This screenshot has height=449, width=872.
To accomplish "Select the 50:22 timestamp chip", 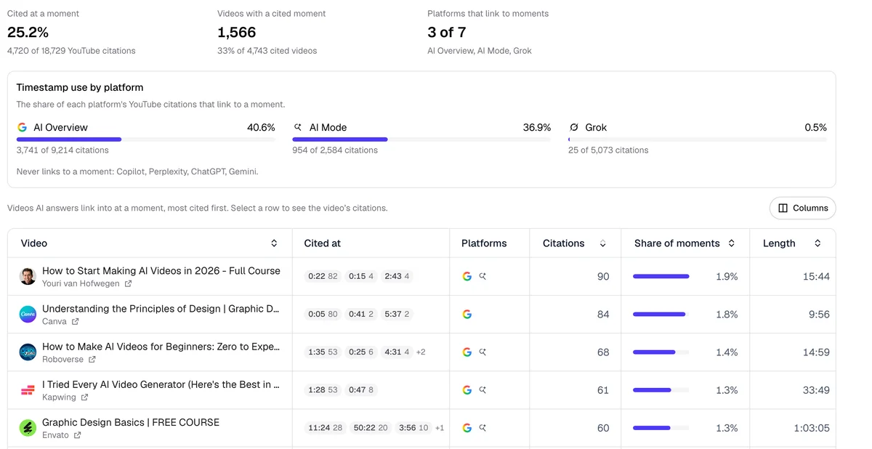I will click(x=371, y=428).
